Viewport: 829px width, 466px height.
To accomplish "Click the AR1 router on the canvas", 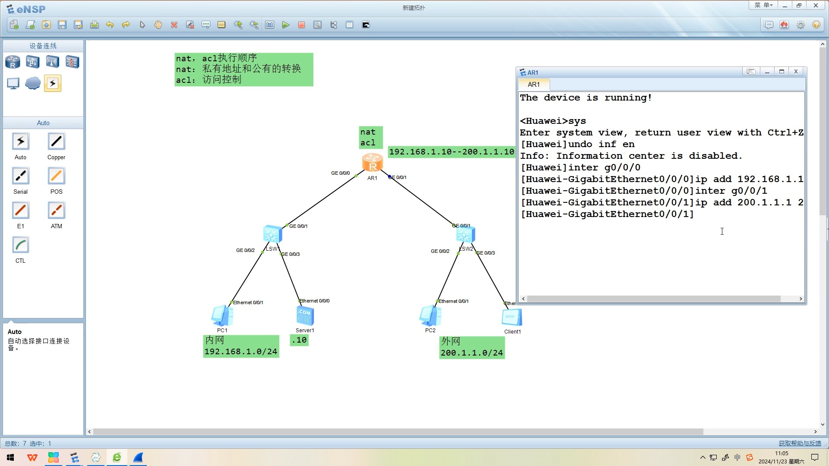I will click(x=372, y=163).
